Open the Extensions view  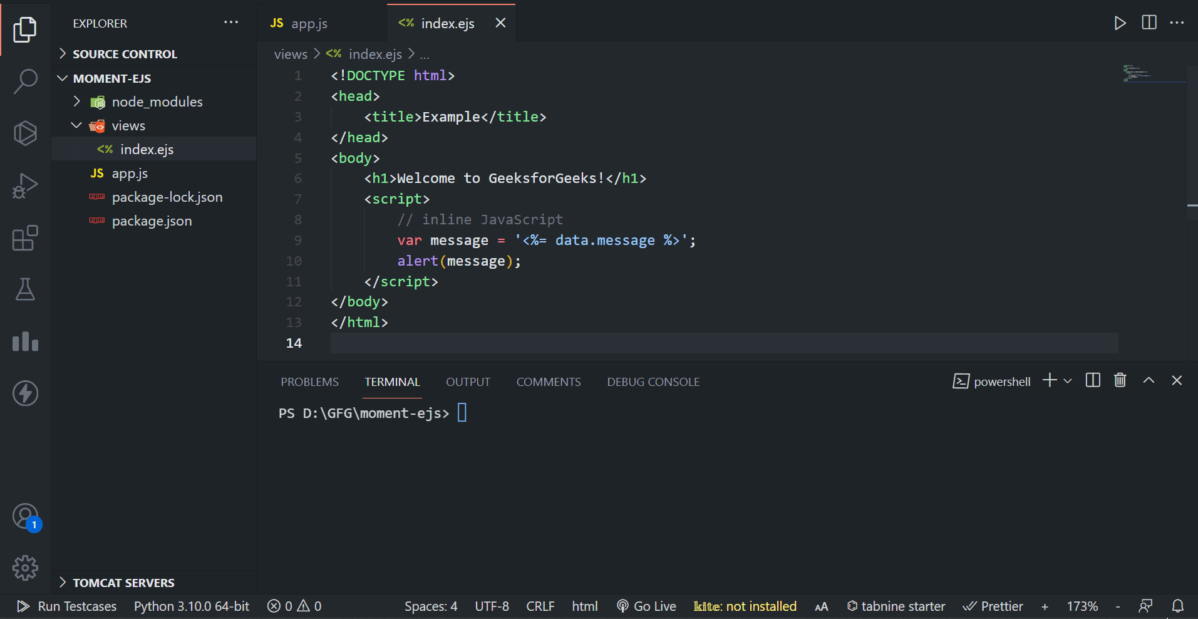[x=25, y=238]
